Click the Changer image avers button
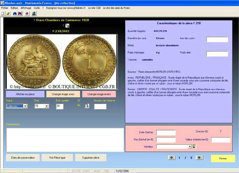The width and height of the screenshot is (239, 173). point(63,94)
